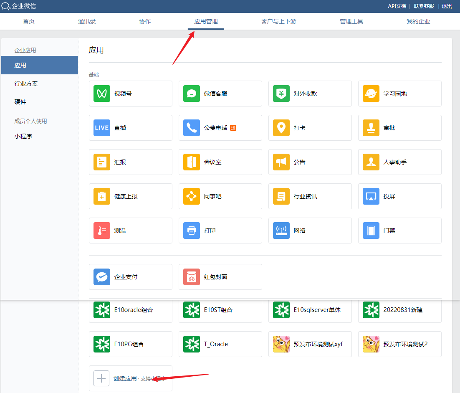Open the 学习园地 planet icon
Image resolution: width=460 pixels, height=393 pixels.
point(371,94)
